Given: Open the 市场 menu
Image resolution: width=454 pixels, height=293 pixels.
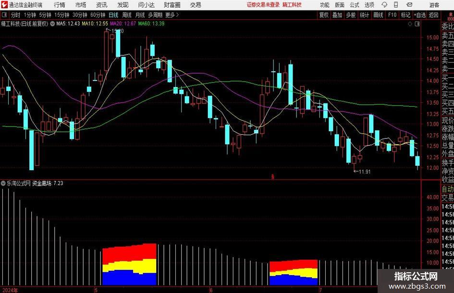Looking at the screenshot, I should click(81, 5).
